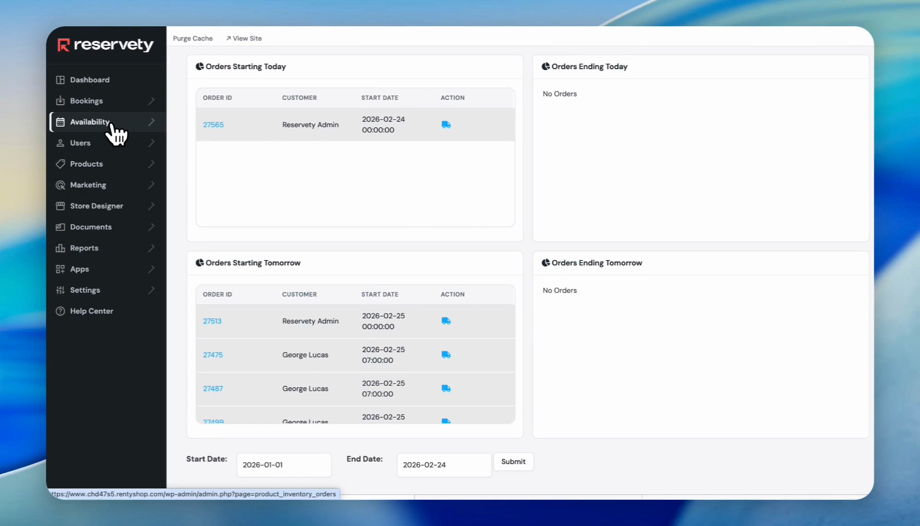The width and height of the screenshot is (920, 526).
Task: Click delivery truck icon for order 27565
Action: 446,125
